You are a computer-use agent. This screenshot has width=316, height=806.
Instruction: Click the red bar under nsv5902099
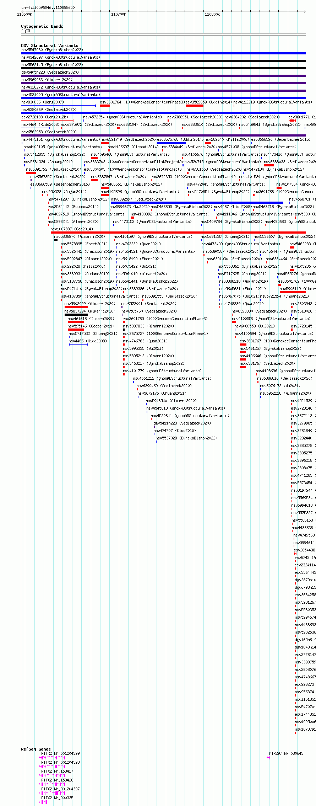point(76,307)
